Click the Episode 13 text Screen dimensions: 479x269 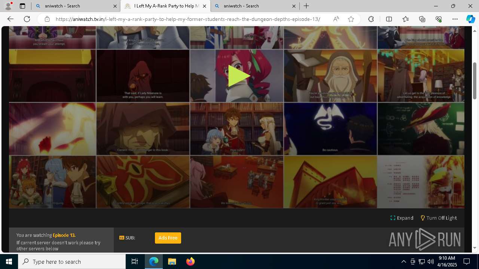(64, 235)
